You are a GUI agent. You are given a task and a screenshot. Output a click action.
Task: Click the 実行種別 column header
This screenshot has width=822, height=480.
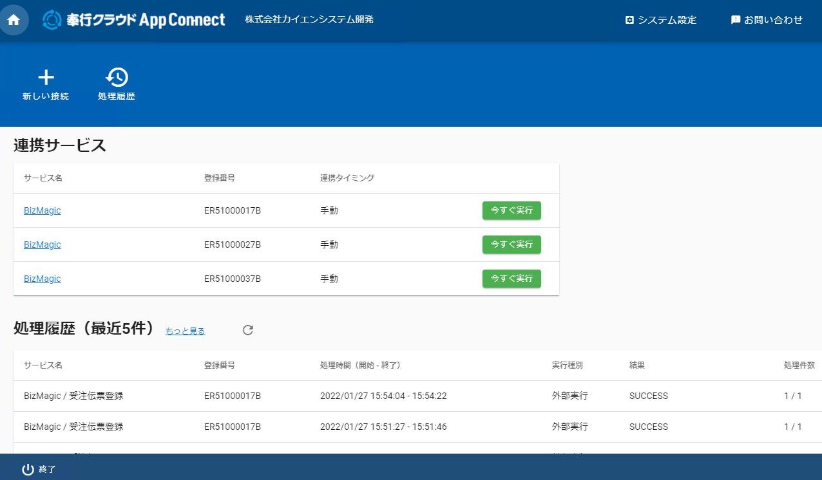tap(568, 365)
